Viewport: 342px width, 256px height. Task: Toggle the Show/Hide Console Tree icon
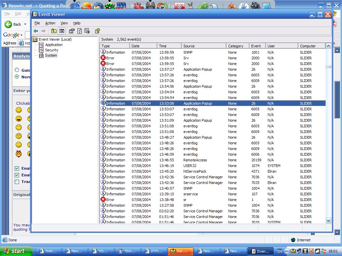(x=61, y=31)
